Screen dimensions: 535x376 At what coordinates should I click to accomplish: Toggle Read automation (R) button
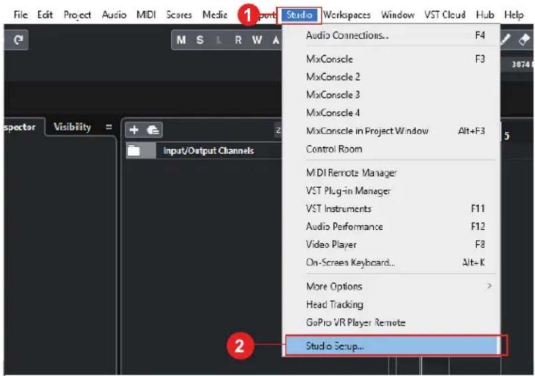point(238,40)
